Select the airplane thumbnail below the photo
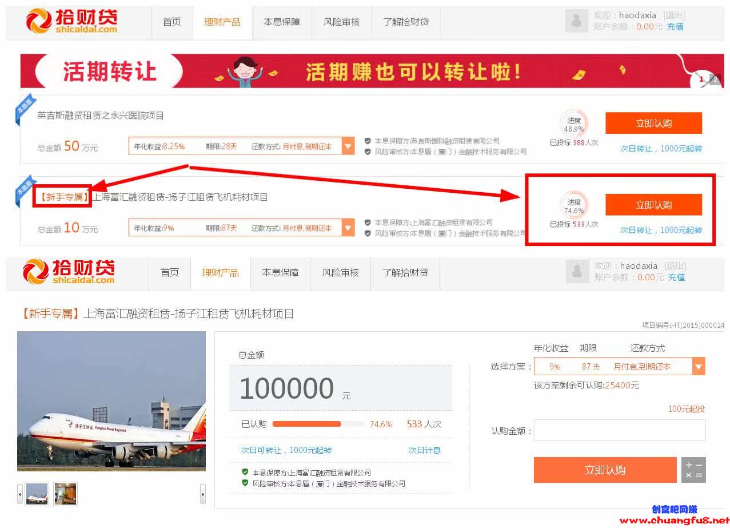 coord(37,494)
